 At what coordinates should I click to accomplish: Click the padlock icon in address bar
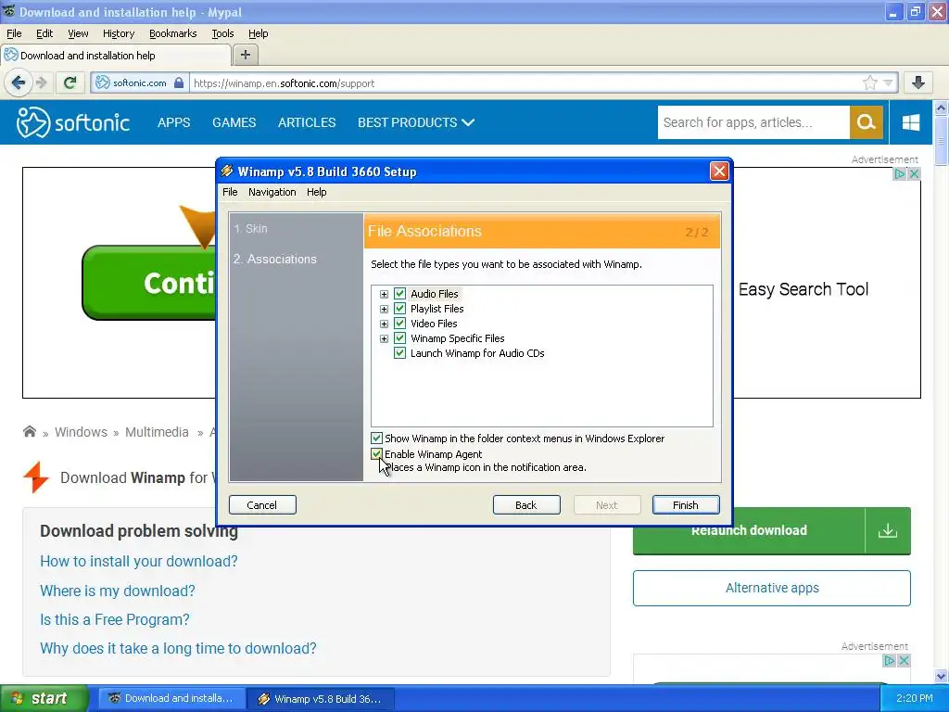(179, 83)
